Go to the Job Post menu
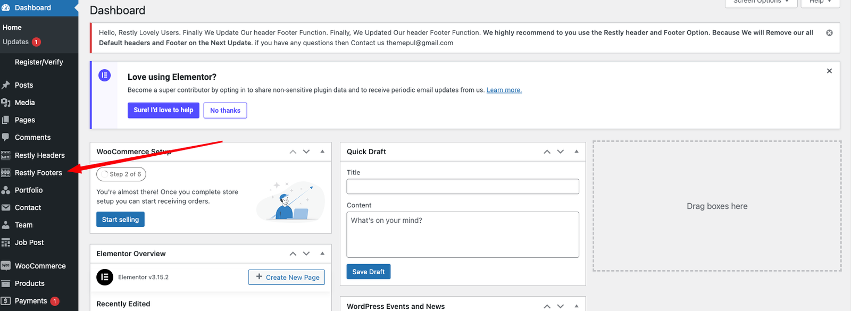This screenshot has height=311, width=851. coord(29,242)
